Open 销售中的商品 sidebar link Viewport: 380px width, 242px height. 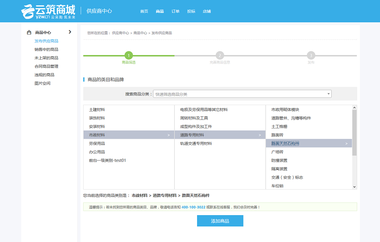46,50
